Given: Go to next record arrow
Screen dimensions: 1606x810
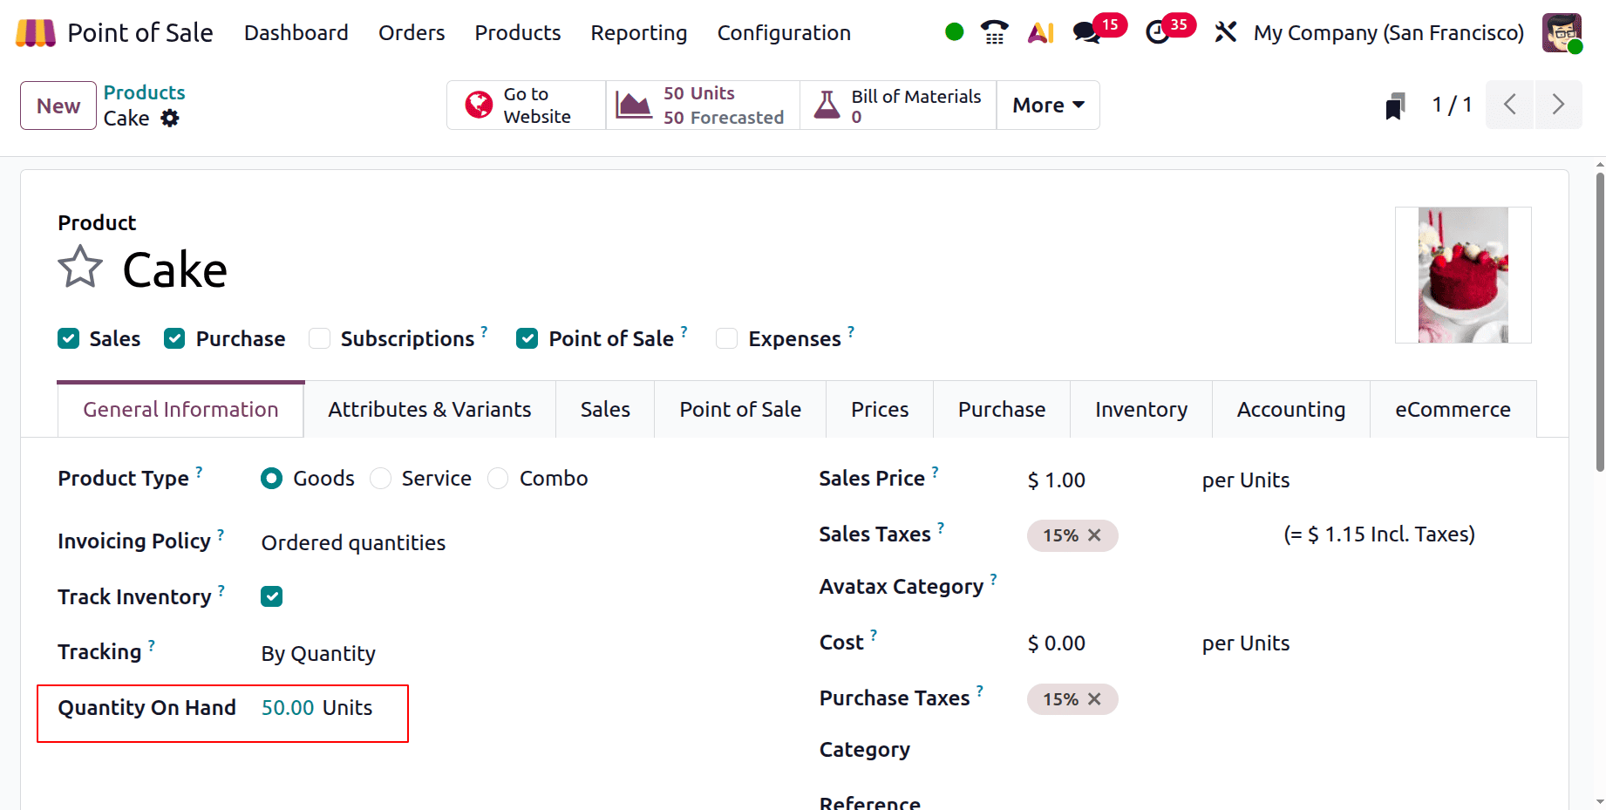Looking at the screenshot, I should pos(1558,105).
